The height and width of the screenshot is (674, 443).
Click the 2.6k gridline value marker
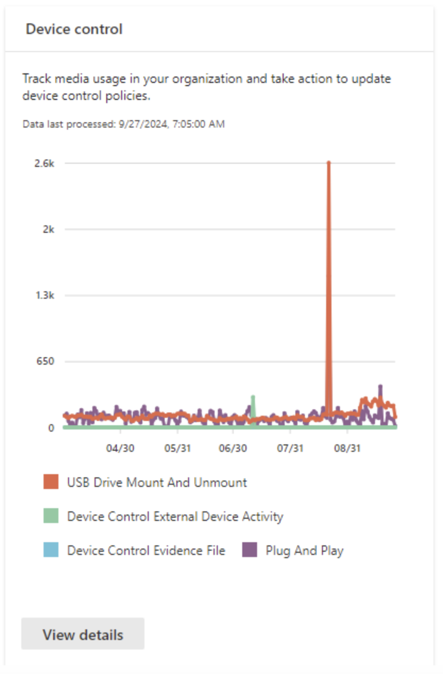(44, 162)
